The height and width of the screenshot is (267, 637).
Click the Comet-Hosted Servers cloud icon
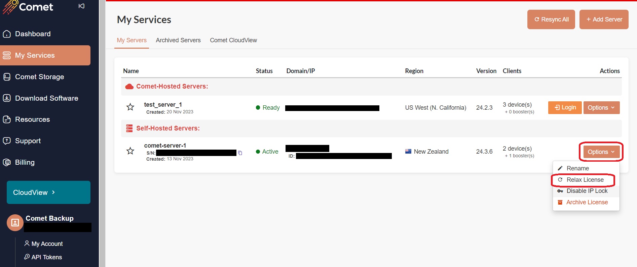coord(129,87)
